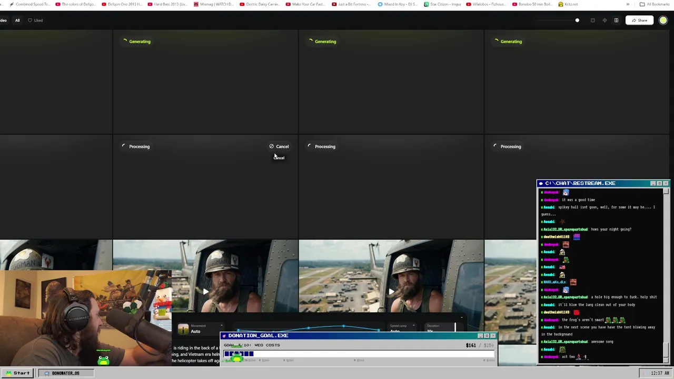Open the All Bookmarks folder
Screen dimensions: 674x379
click(x=655, y=4)
